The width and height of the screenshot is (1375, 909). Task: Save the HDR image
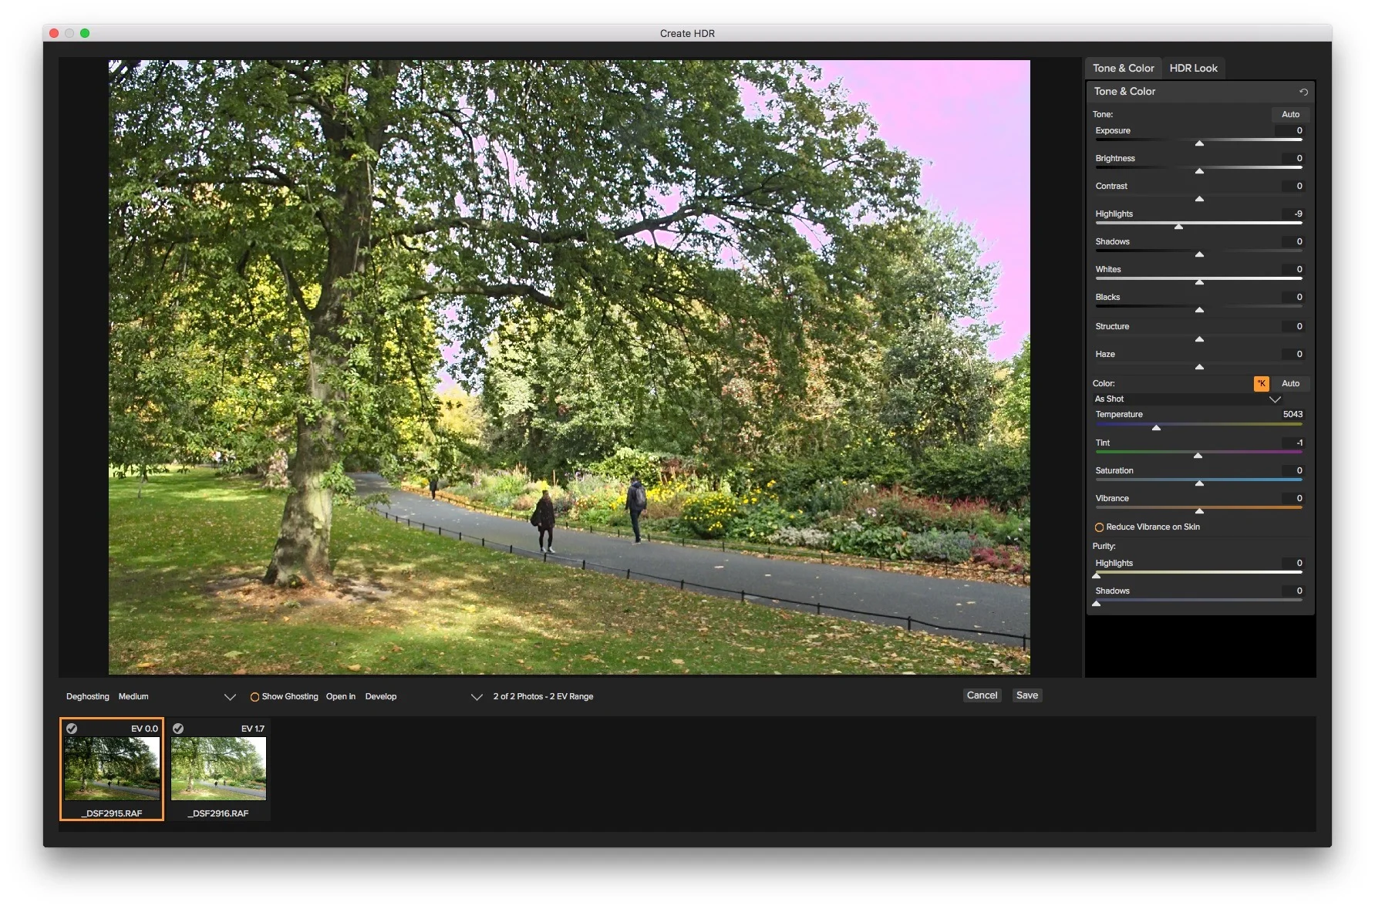pyautogui.click(x=1026, y=695)
